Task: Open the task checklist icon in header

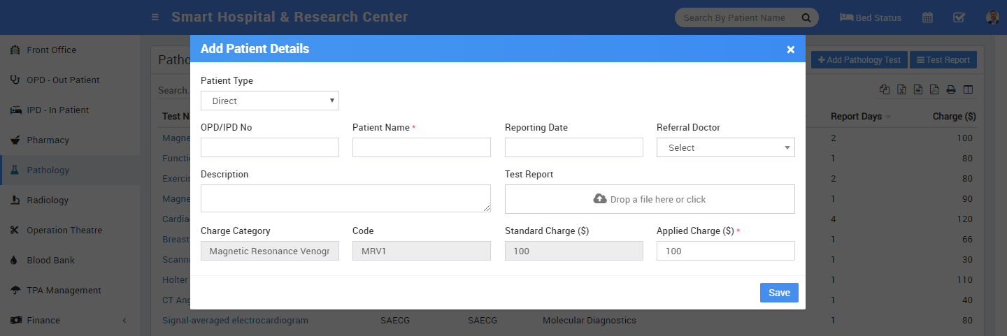Action: click(959, 17)
